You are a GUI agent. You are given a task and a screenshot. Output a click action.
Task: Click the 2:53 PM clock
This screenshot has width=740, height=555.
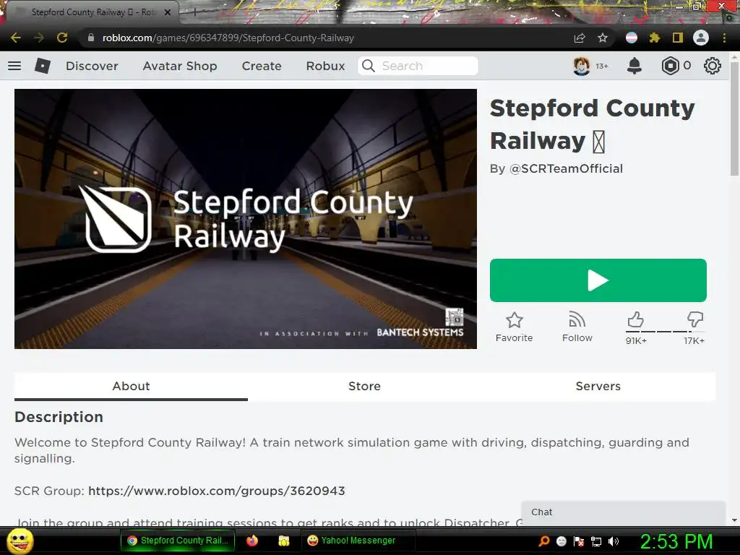(676, 541)
